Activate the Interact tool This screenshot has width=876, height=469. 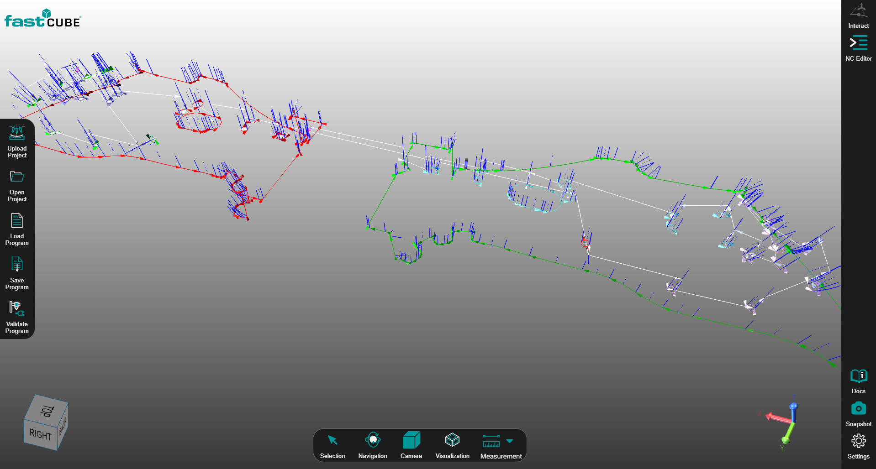[858, 11]
